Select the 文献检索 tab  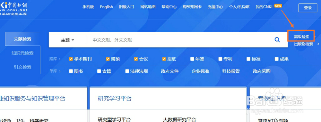click(22, 39)
